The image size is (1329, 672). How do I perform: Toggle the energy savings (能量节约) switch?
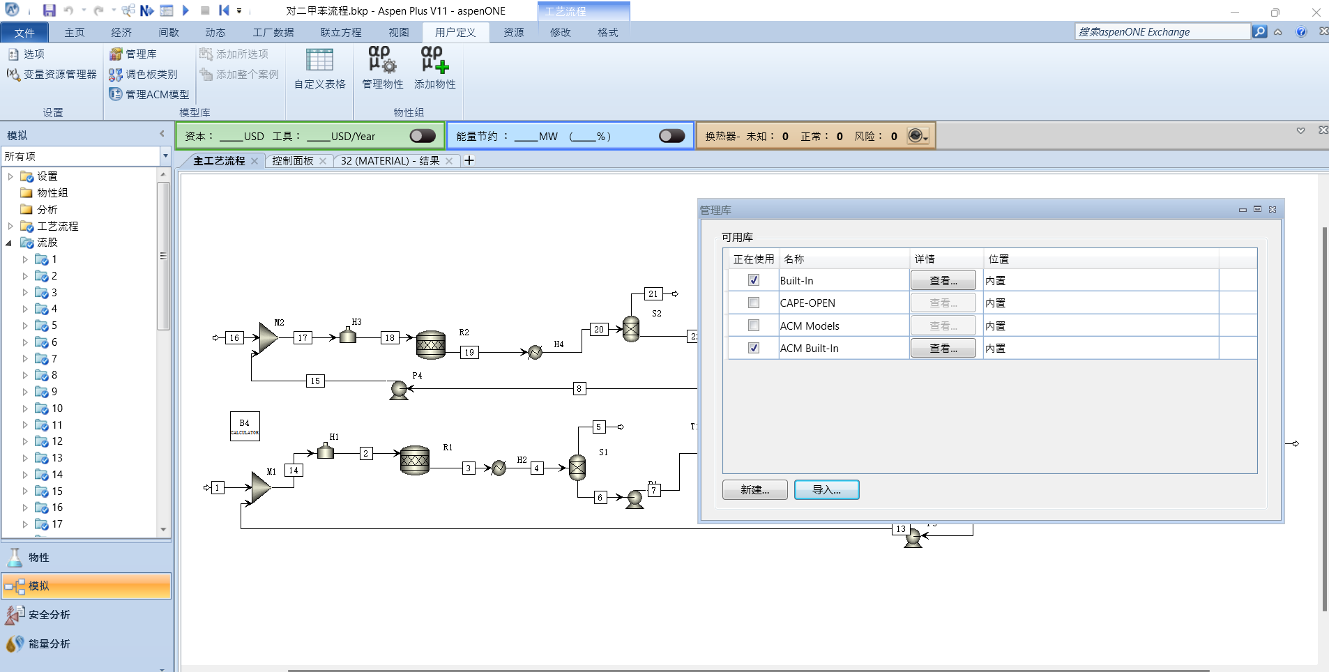pyautogui.click(x=671, y=136)
